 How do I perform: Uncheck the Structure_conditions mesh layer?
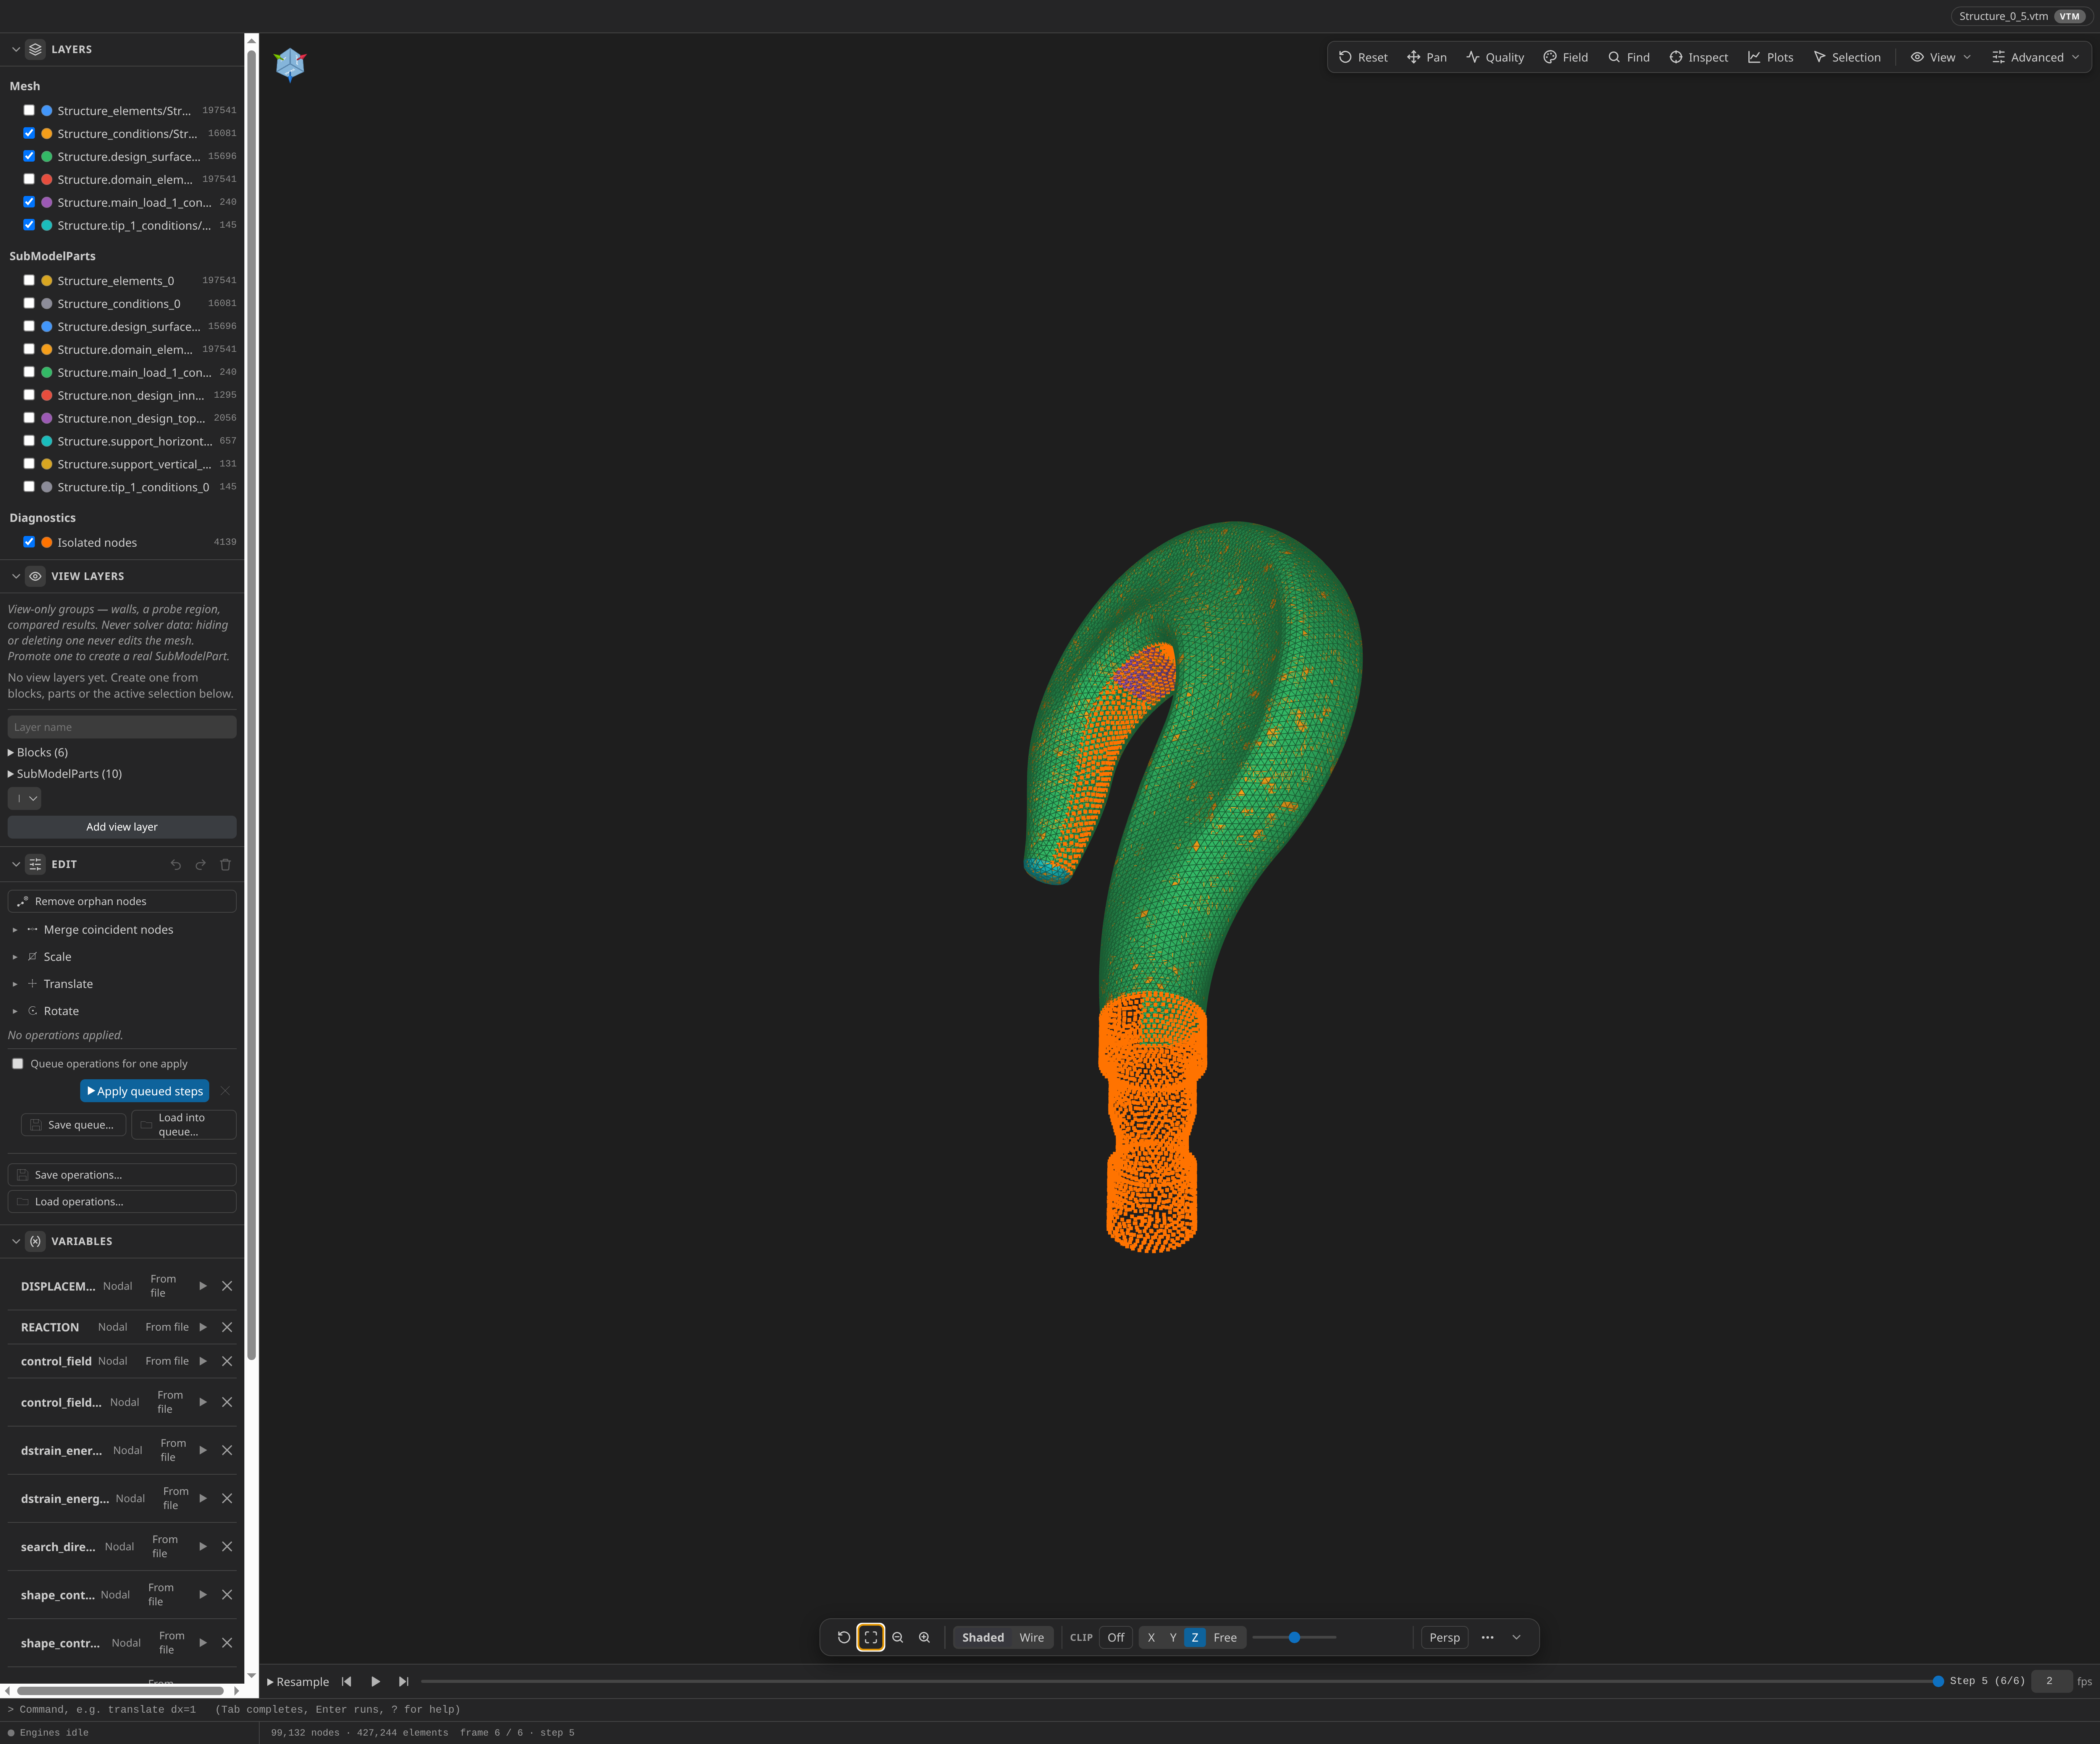[29, 133]
